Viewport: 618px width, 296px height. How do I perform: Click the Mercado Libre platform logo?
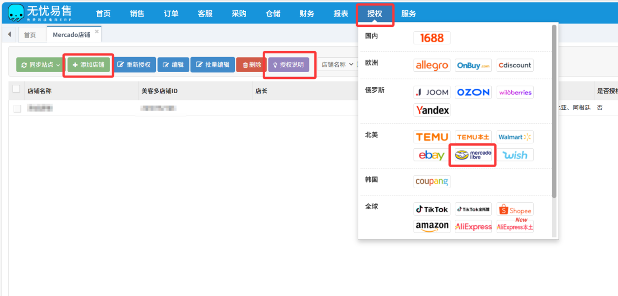point(473,155)
